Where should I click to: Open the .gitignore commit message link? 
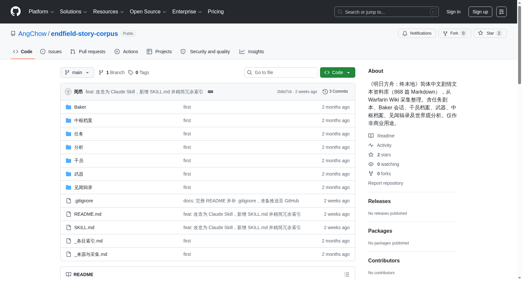point(241,201)
